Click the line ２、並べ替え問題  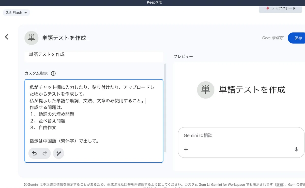pyautogui.click(x=48, y=121)
